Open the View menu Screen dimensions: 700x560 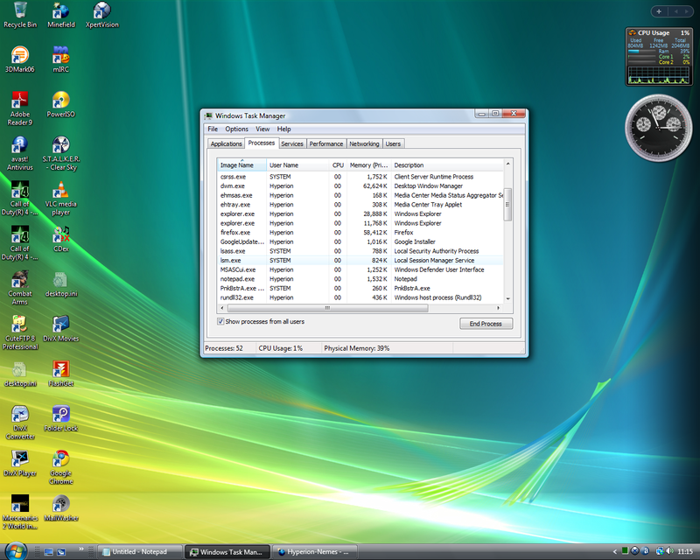tap(262, 129)
